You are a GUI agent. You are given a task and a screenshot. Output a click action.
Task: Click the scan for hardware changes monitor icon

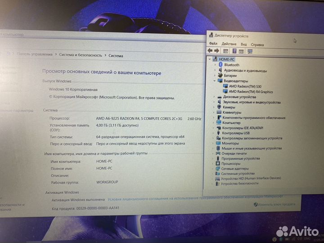click(250, 51)
